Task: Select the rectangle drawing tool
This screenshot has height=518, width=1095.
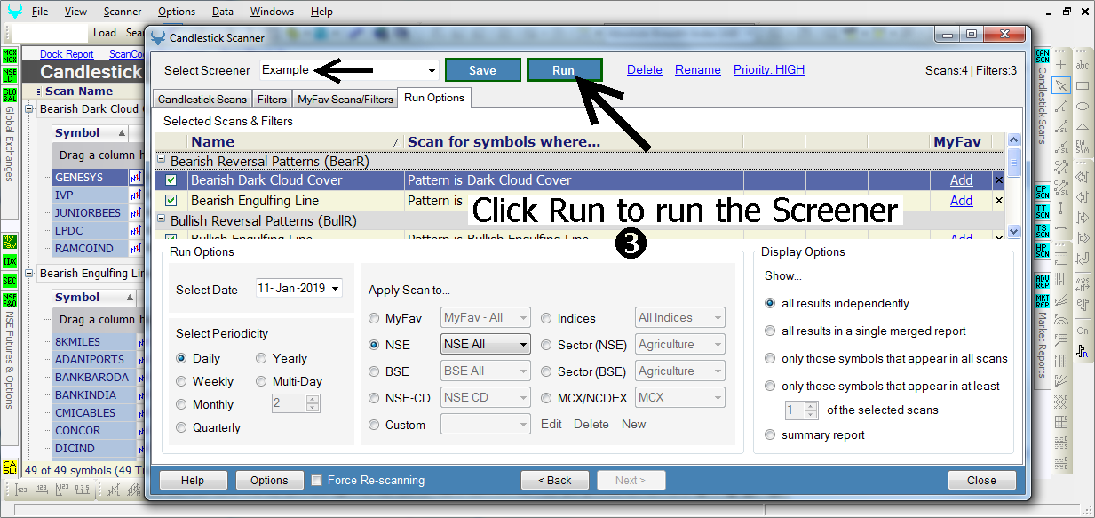Action: point(1083,85)
